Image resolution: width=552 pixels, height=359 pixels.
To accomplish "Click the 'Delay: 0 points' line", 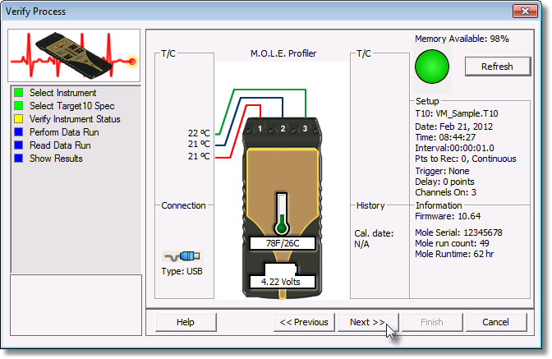I will [x=444, y=182].
